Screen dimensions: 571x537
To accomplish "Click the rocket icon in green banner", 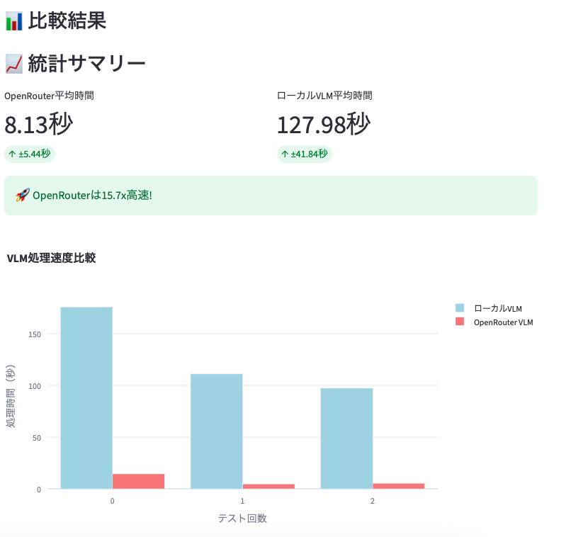I will pyautogui.click(x=22, y=195).
